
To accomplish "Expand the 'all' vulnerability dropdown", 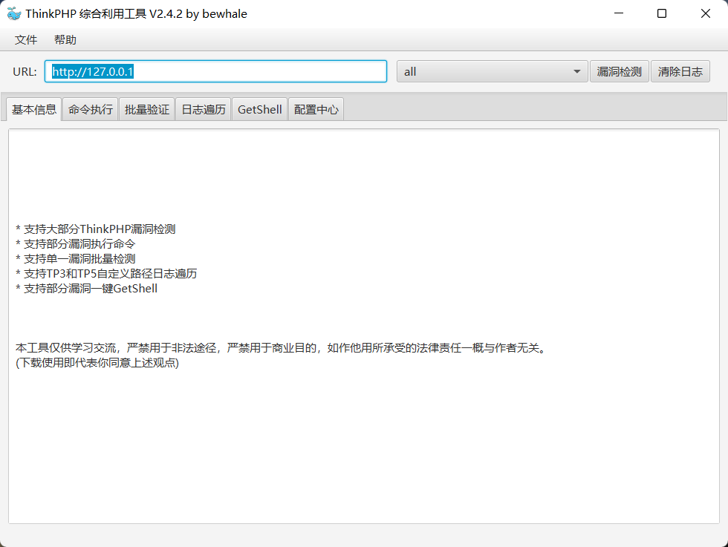I will click(x=492, y=71).
